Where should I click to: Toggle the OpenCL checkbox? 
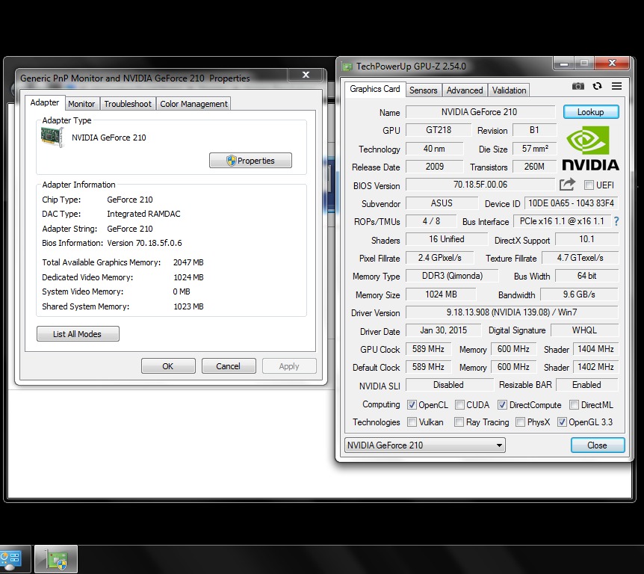412,405
